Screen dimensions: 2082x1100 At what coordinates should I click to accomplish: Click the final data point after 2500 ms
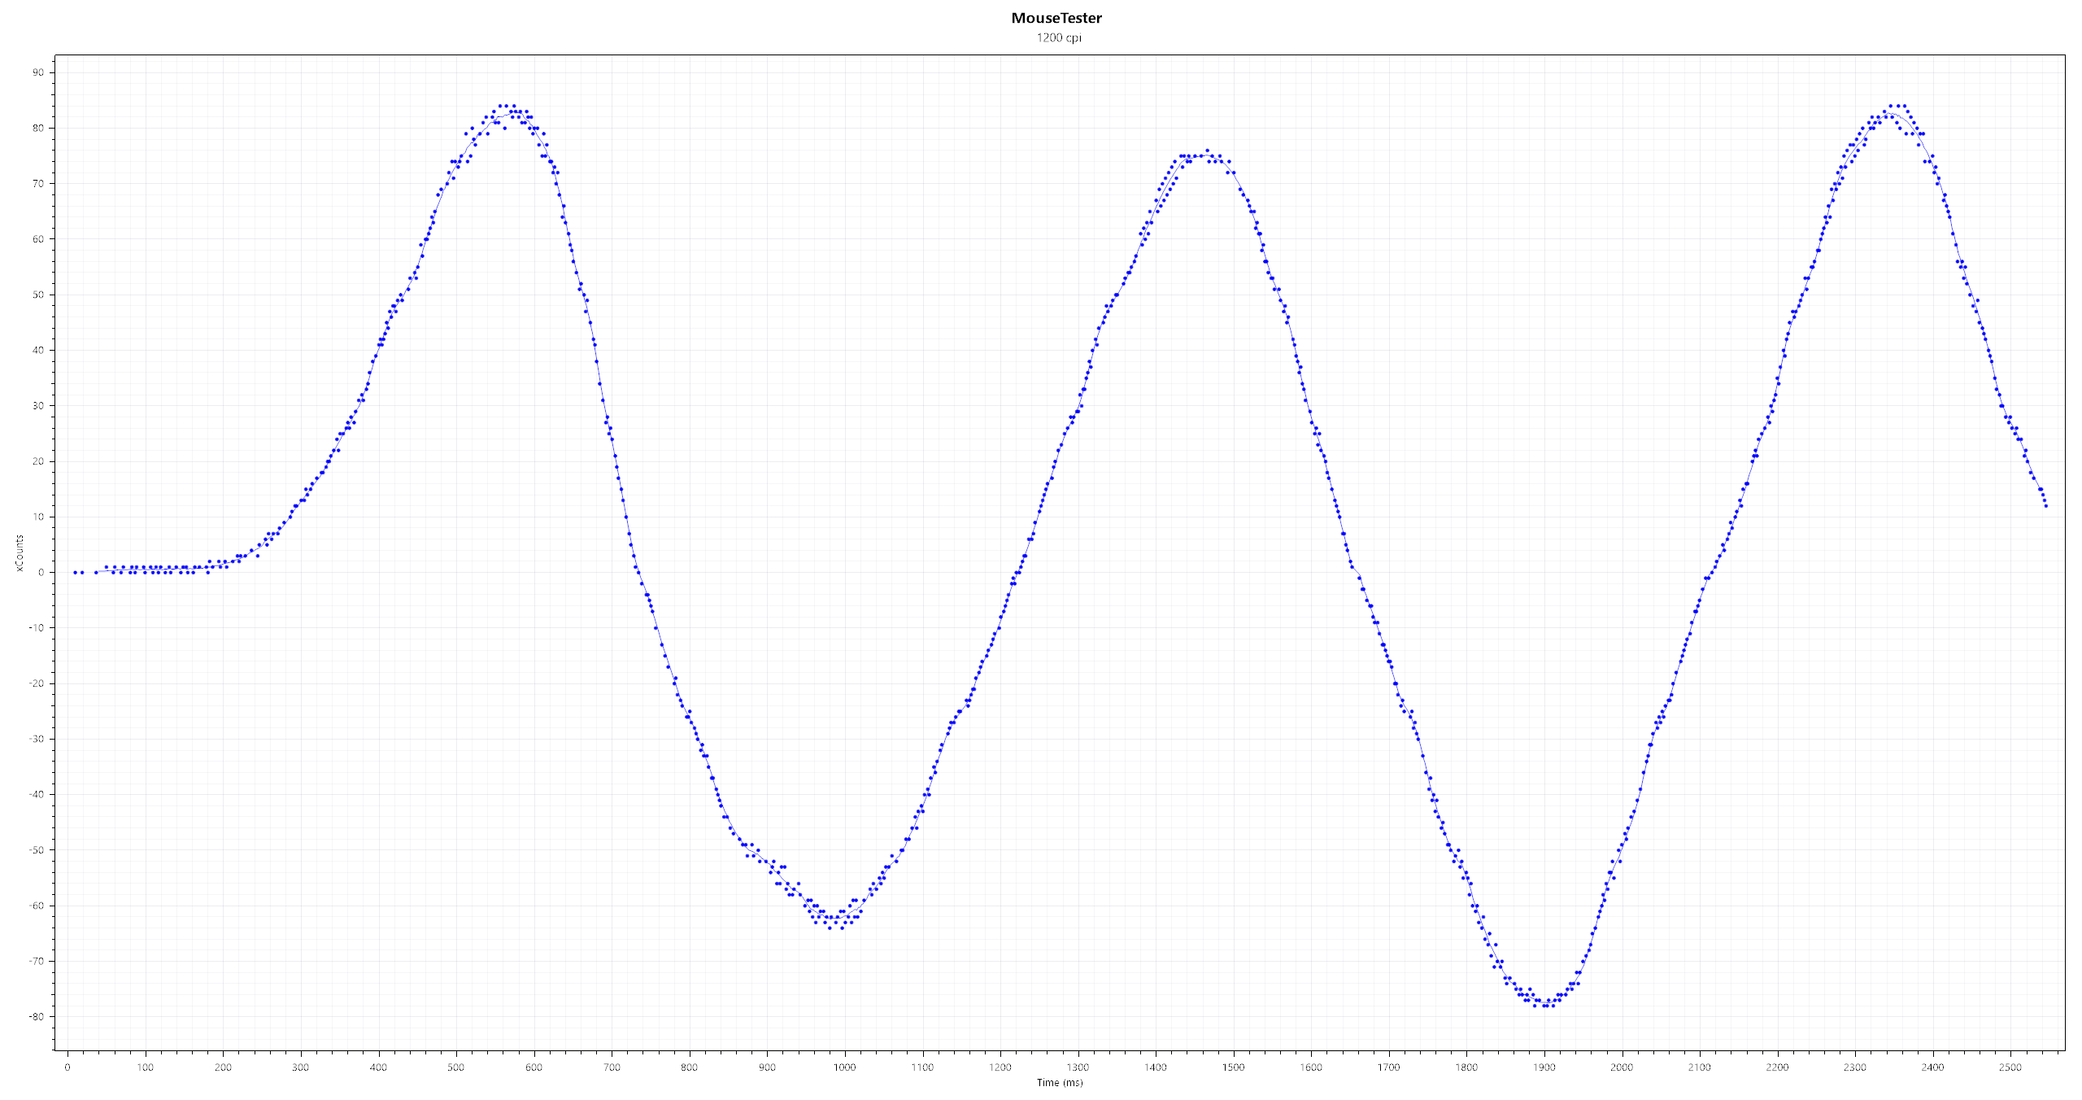tap(2045, 506)
